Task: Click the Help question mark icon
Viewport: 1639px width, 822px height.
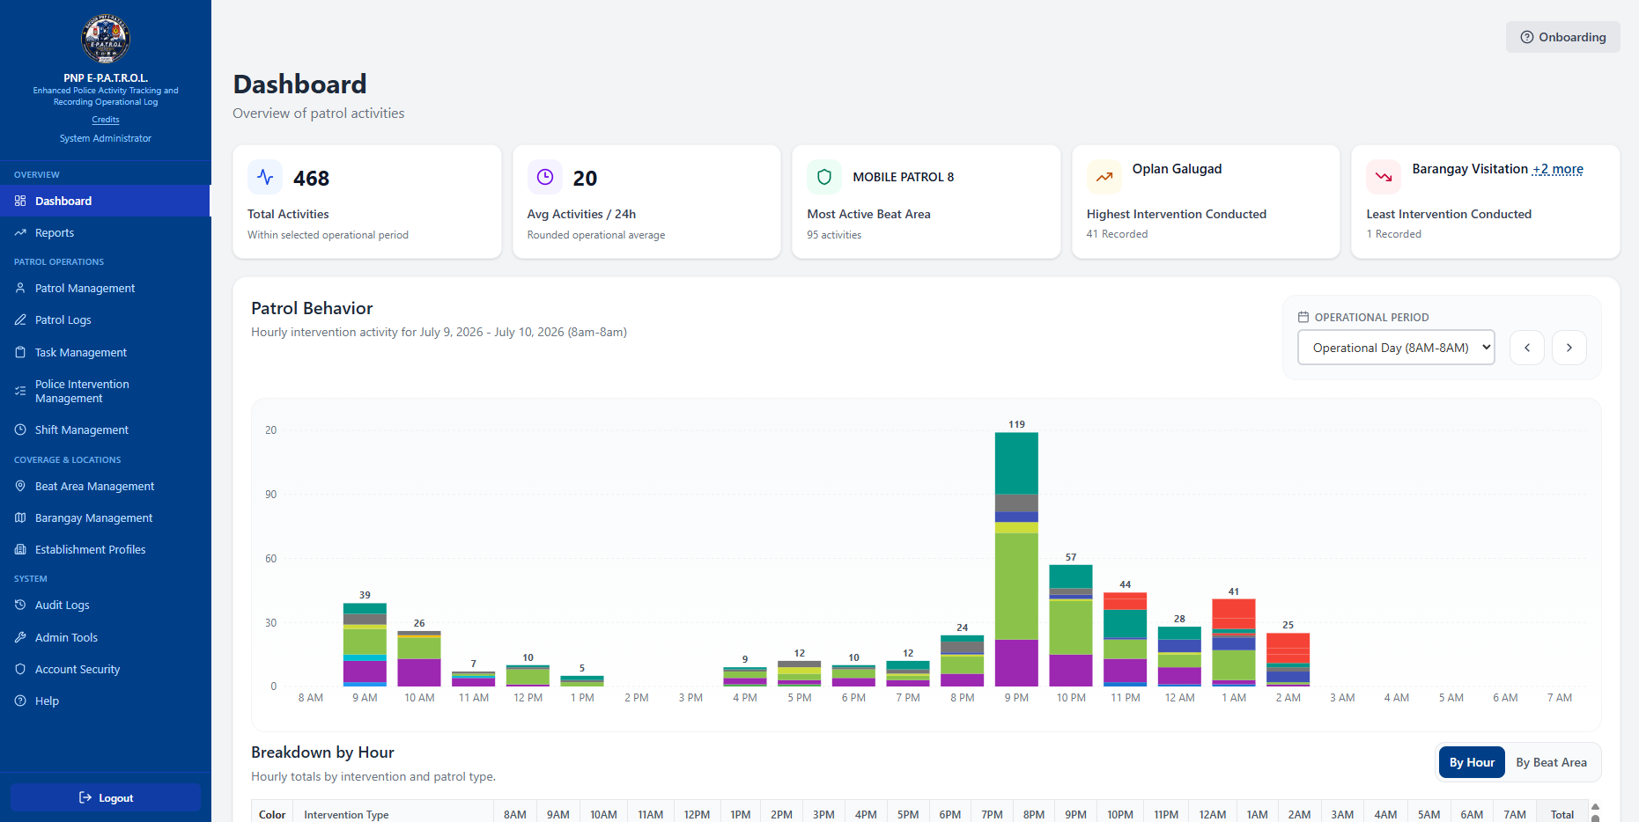Action: tap(20, 701)
